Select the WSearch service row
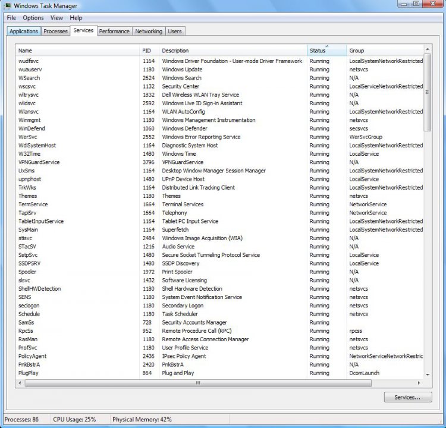 pos(219,78)
